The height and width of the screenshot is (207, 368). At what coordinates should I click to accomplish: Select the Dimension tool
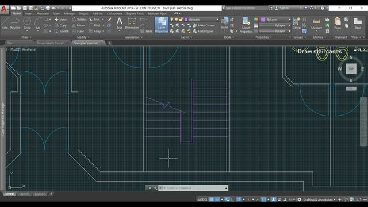point(132,23)
